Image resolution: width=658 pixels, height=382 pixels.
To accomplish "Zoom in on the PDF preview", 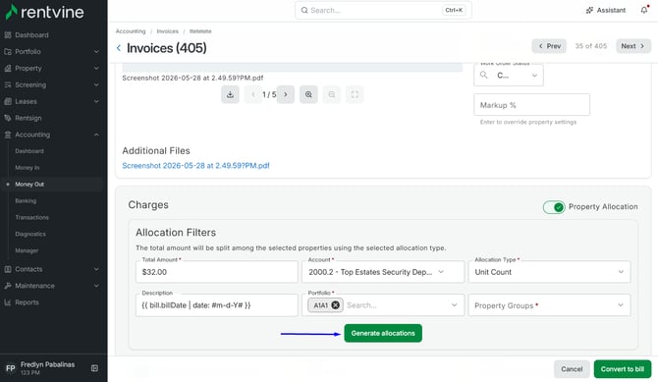I will 308,94.
